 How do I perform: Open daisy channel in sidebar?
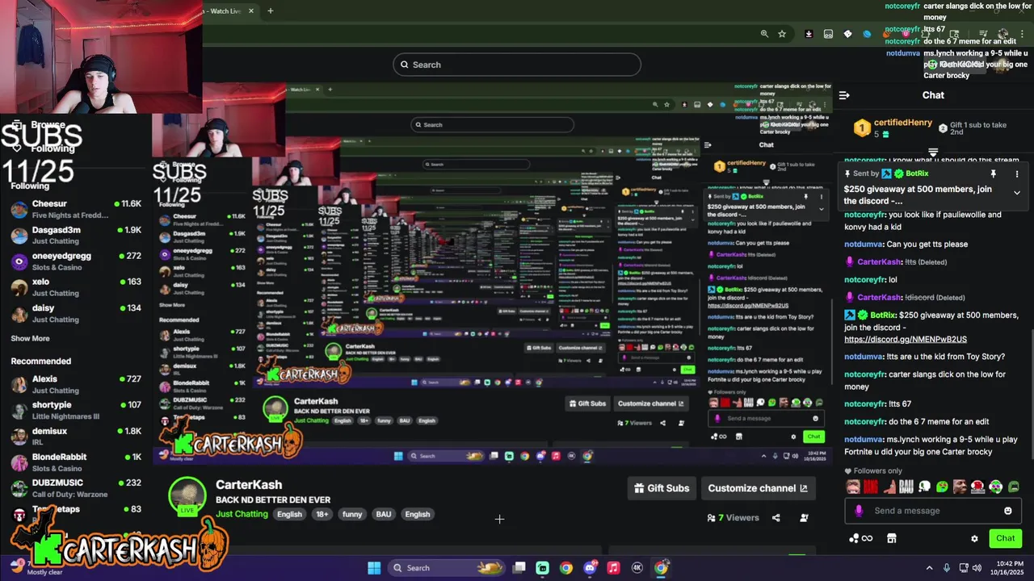click(x=77, y=313)
